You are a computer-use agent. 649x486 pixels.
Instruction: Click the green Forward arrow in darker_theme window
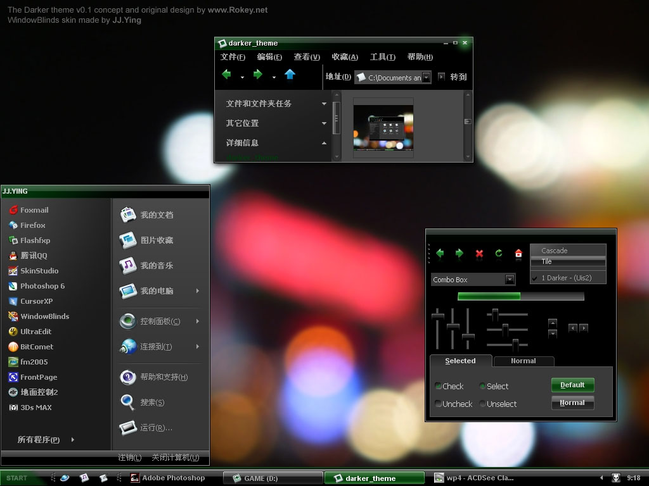(257, 75)
